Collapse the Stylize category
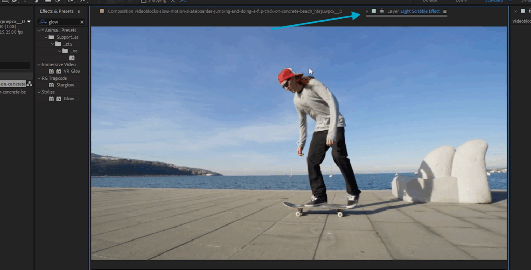 [x=39, y=92]
